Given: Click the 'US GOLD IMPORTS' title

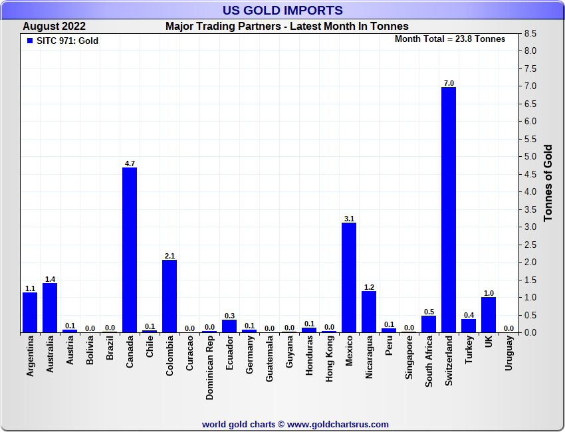Looking at the screenshot, I should tap(282, 10).
